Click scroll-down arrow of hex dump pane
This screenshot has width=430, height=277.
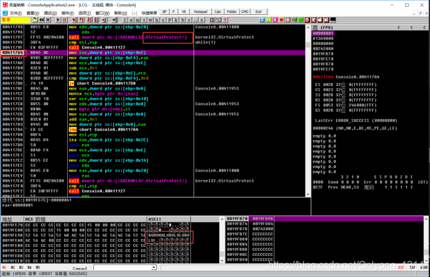pos(222,261)
